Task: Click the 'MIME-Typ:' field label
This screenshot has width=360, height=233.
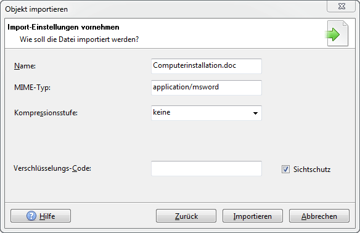Action: point(32,88)
